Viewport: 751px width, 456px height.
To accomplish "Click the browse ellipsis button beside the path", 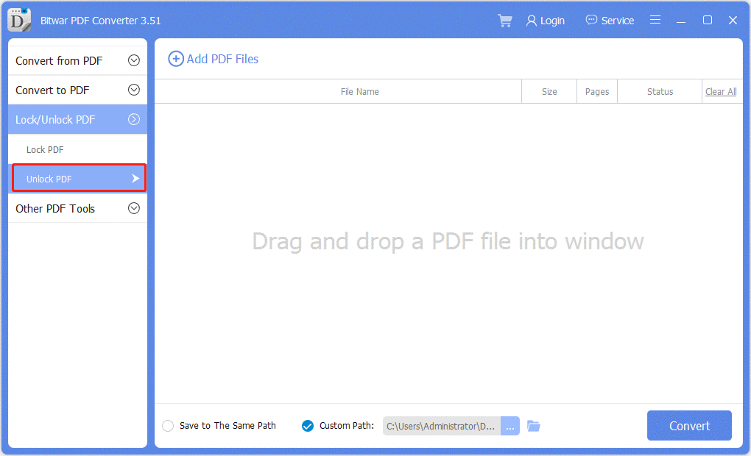I will coord(510,425).
